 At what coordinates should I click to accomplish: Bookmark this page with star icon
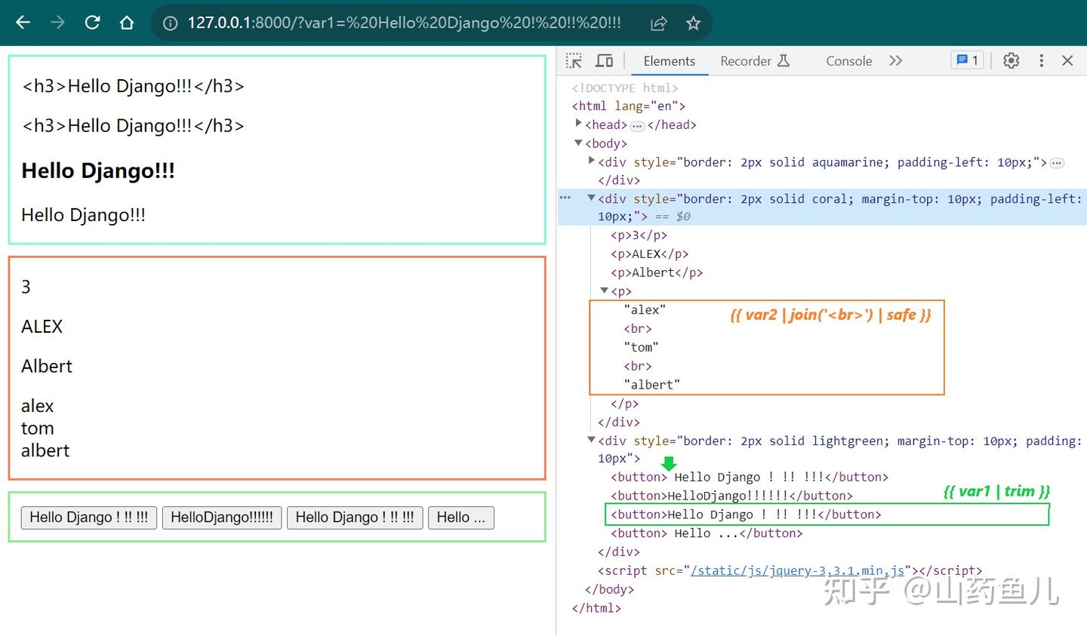[x=693, y=23]
